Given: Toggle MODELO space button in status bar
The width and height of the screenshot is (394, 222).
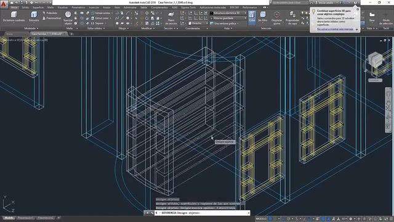Looking at the screenshot, I should pyautogui.click(x=261, y=219).
